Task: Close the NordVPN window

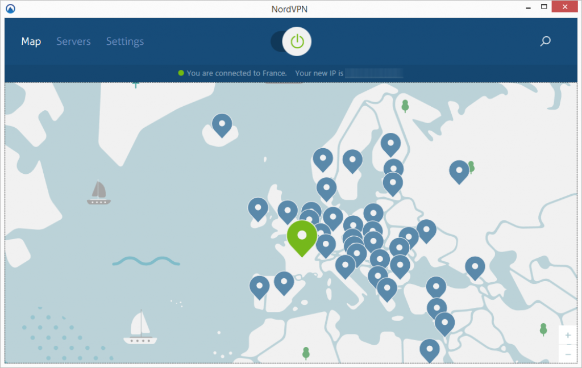Action: click(564, 7)
